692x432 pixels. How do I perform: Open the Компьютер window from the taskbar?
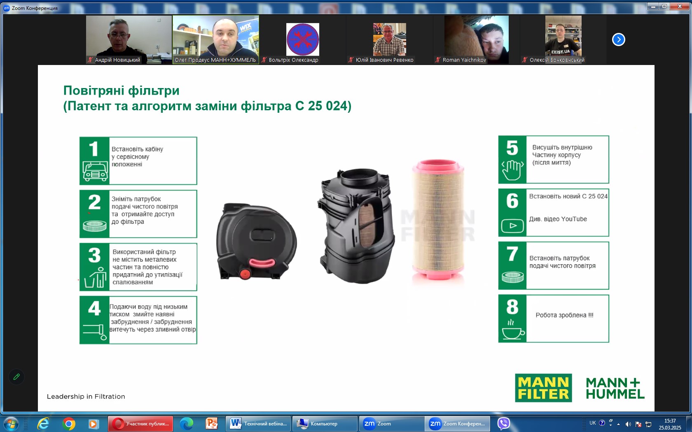(325, 423)
